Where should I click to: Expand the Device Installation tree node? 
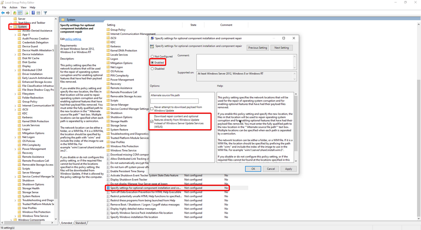(x=15, y=54)
